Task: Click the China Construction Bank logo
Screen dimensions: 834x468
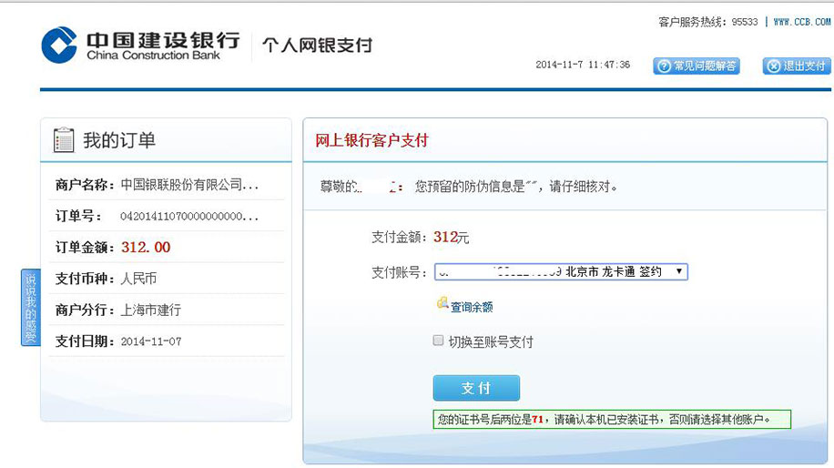Action: pos(140,46)
